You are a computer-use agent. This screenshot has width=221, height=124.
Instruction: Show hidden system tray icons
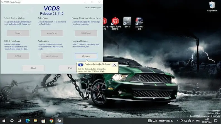[x=178, y=121]
